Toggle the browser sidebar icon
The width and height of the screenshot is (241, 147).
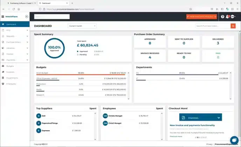pos(222,9)
